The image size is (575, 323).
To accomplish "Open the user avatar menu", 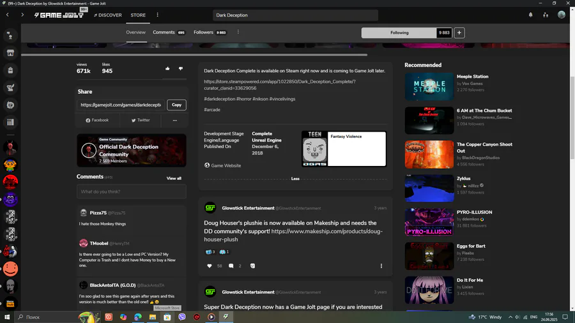I will [562, 15].
